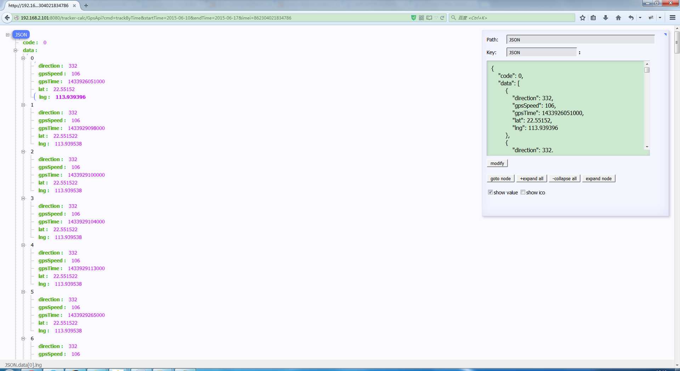Click the site identity globe icon
Image resolution: width=680 pixels, height=371 pixels.
coord(17,18)
